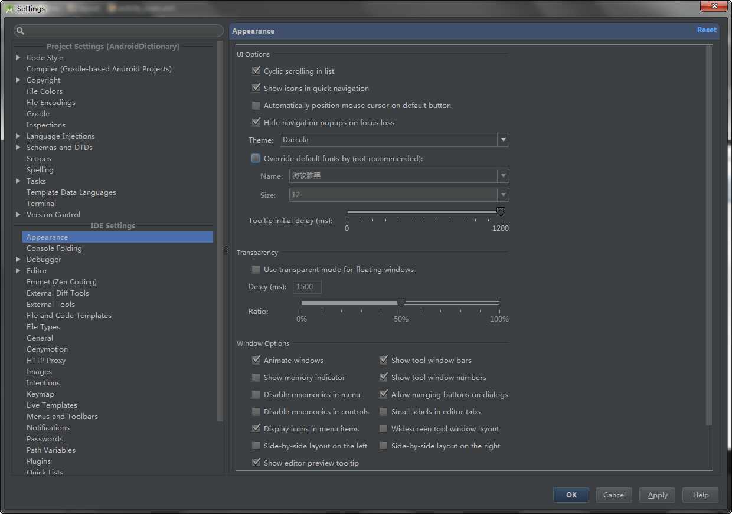Click the transparency Ratio slider handle

click(401, 303)
